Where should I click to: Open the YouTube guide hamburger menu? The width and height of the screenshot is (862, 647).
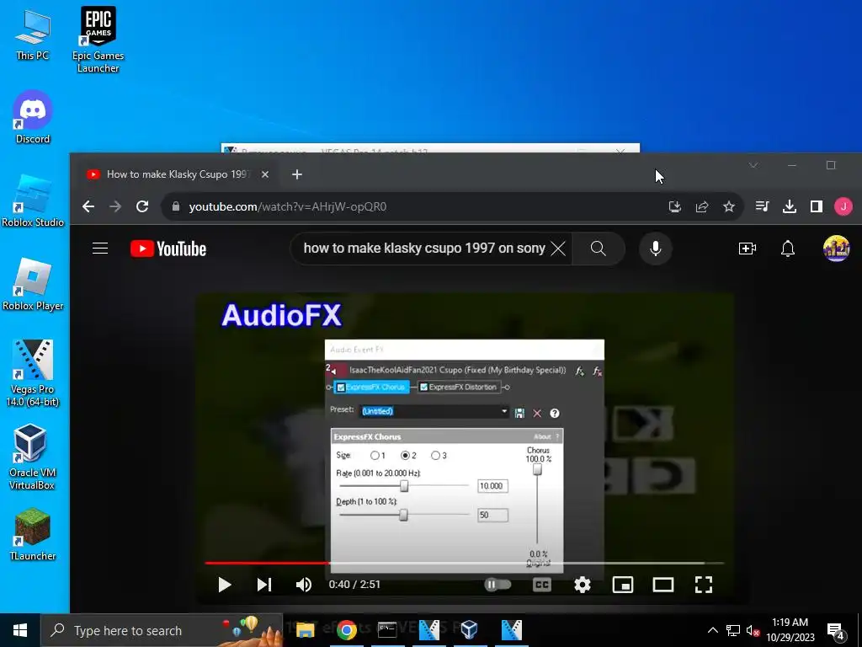(100, 249)
